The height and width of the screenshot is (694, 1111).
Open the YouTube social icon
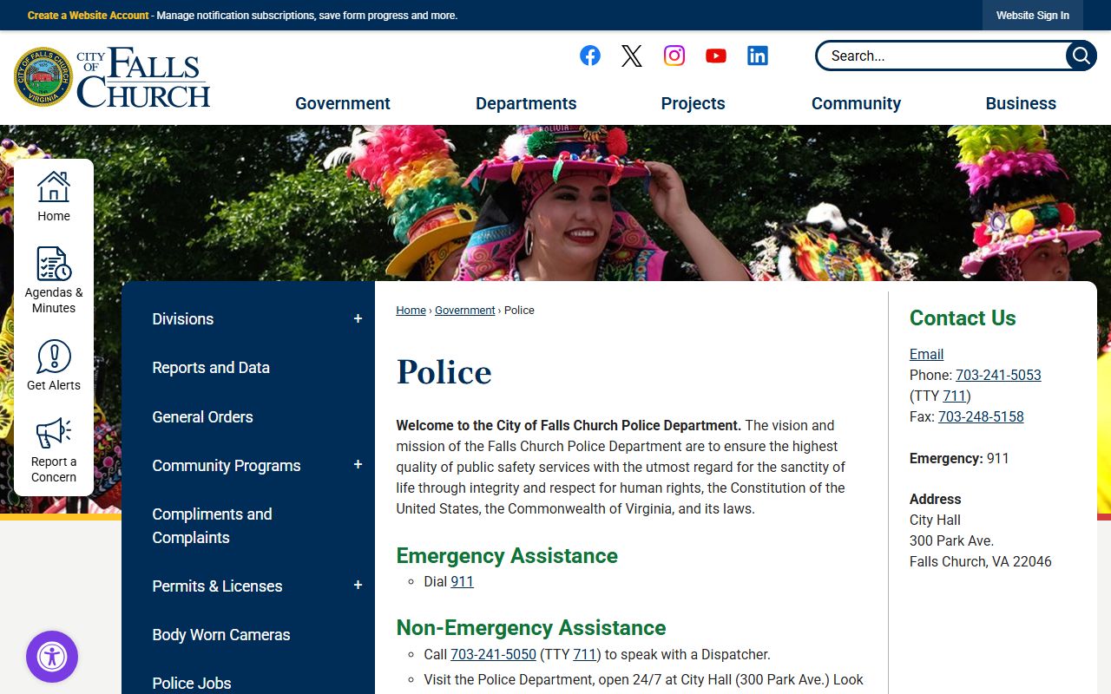pyautogui.click(x=716, y=56)
